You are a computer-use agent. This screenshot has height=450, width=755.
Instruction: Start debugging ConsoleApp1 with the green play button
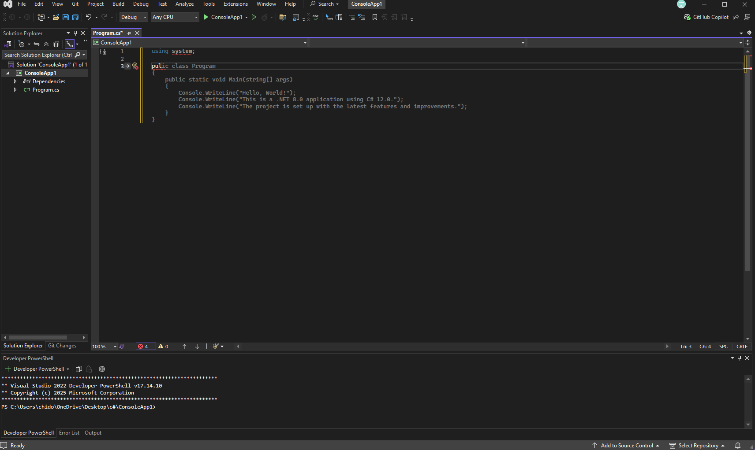206,17
